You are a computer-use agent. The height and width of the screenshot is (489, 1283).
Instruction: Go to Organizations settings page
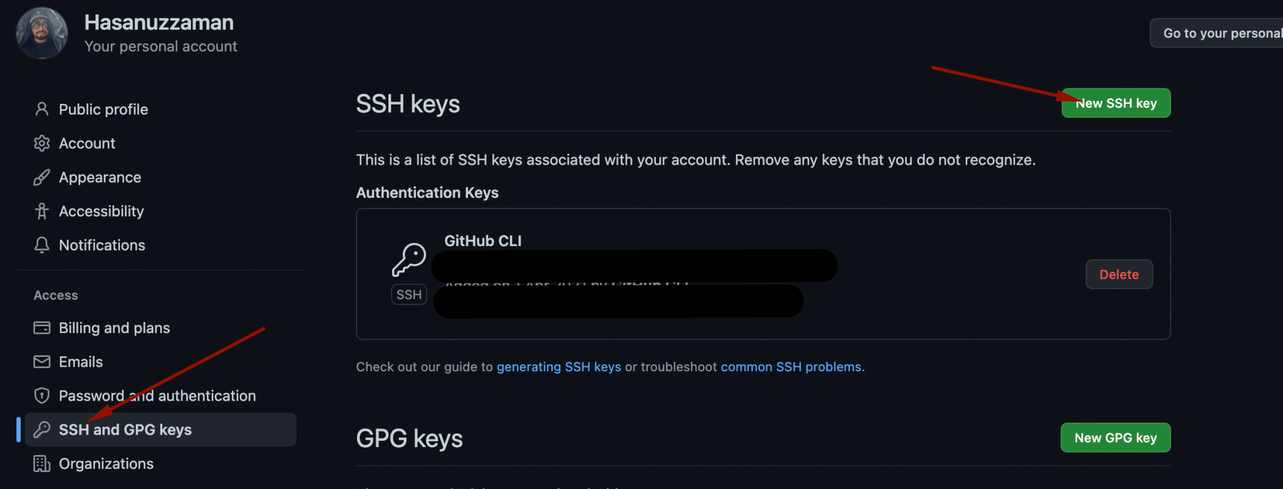click(106, 464)
